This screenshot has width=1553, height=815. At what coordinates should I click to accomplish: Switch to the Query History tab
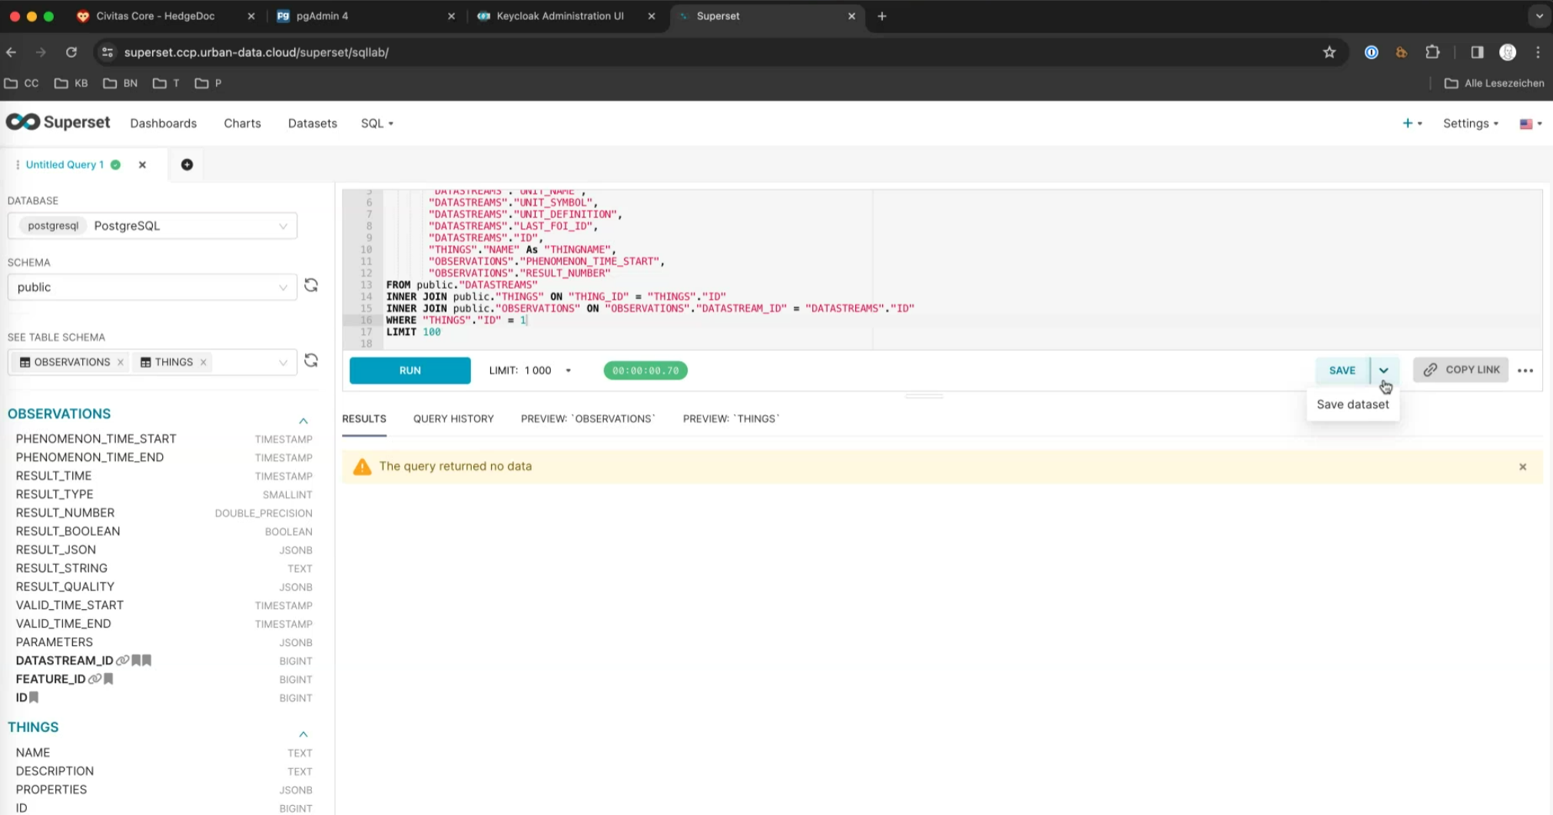coord(453,419)
